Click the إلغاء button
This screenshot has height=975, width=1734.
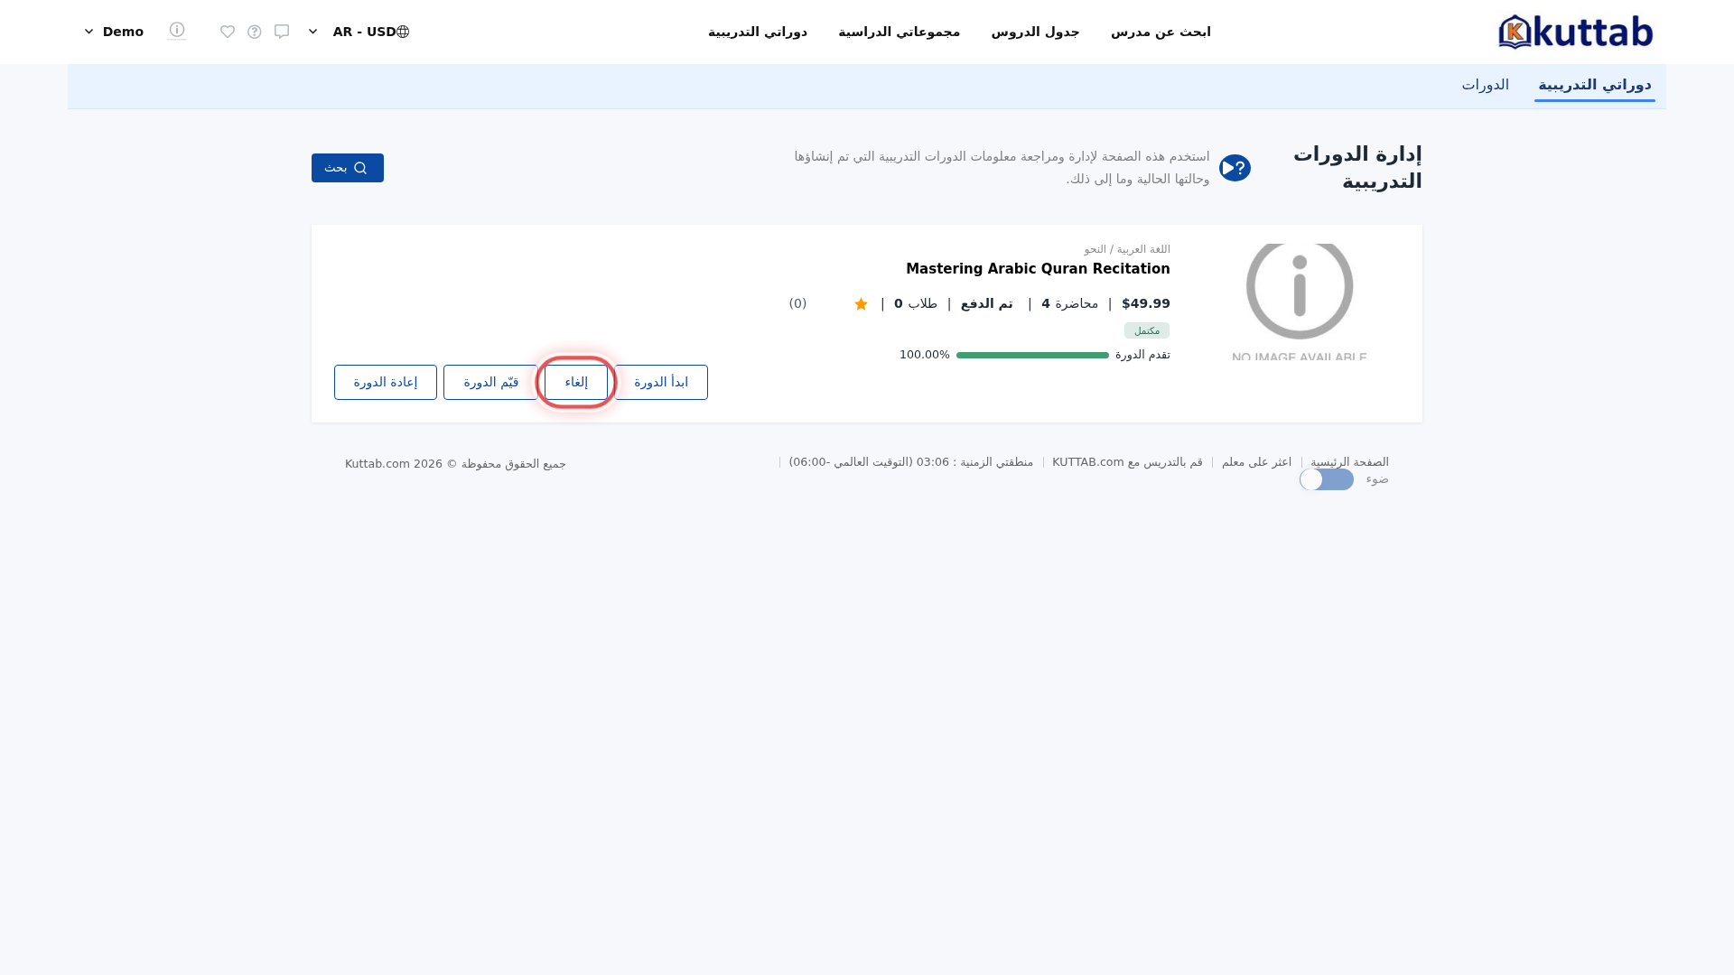tap(576, 382)
